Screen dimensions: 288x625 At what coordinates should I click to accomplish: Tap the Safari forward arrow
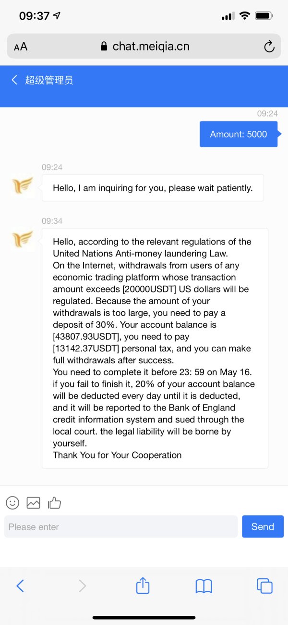pyautogui.click(x=82, y=586)
